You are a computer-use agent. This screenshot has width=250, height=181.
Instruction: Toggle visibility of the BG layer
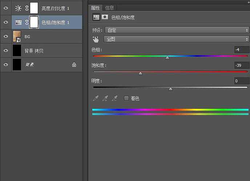(5, 36)
